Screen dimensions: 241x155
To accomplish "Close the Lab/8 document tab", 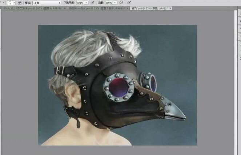I will tap(170, 8).
